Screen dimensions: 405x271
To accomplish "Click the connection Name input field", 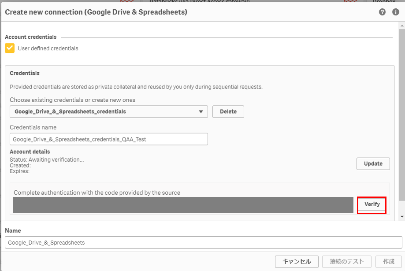I will [203, 242].
